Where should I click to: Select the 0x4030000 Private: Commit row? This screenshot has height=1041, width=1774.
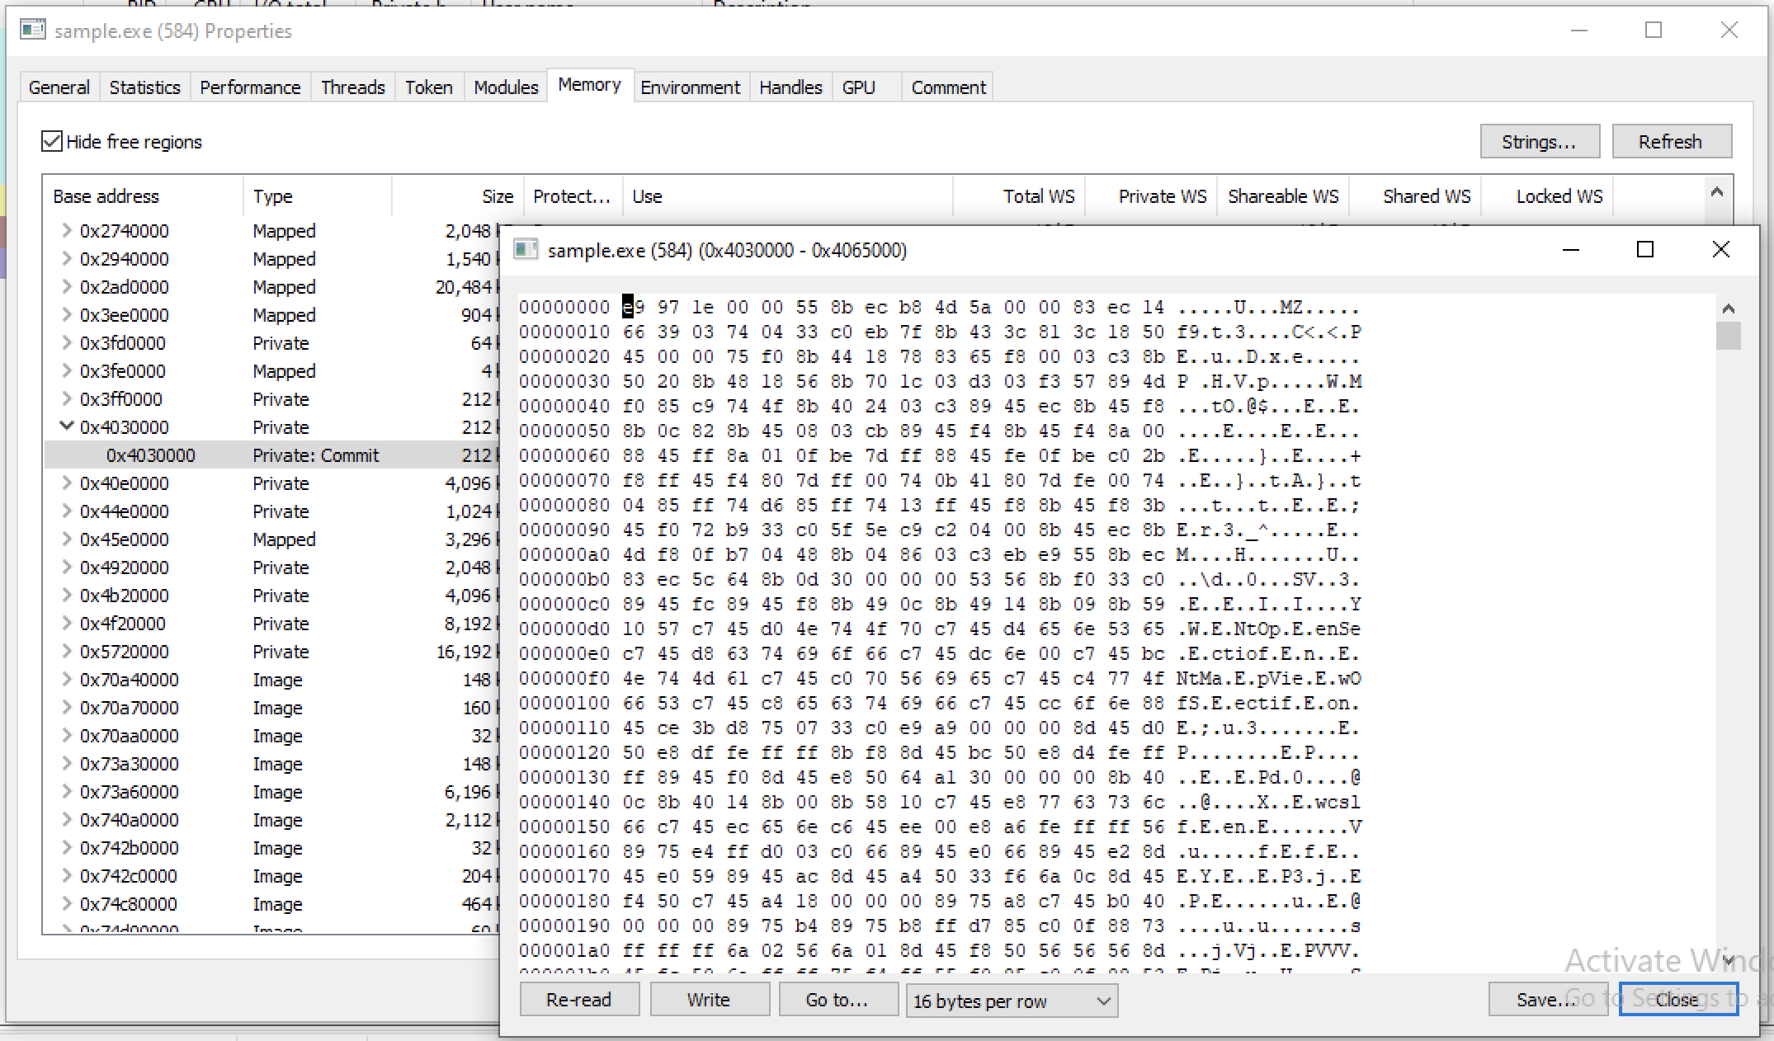click(x=272, y=455)
